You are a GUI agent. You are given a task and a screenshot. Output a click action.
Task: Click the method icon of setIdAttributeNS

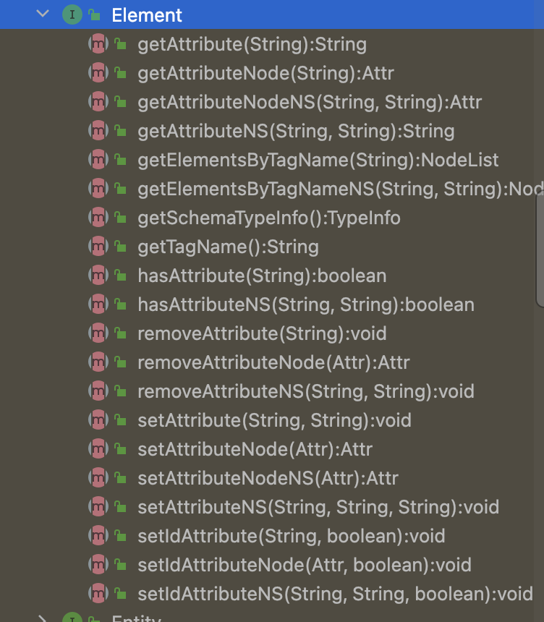(x=98, y=594)
